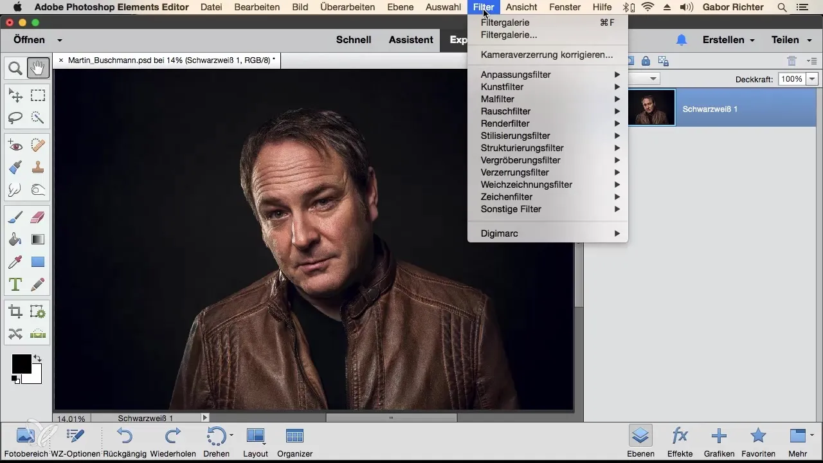Screen dimensions: 823x463
Task: Set the black foreground color swatch
Action: (x=21, y=363)
